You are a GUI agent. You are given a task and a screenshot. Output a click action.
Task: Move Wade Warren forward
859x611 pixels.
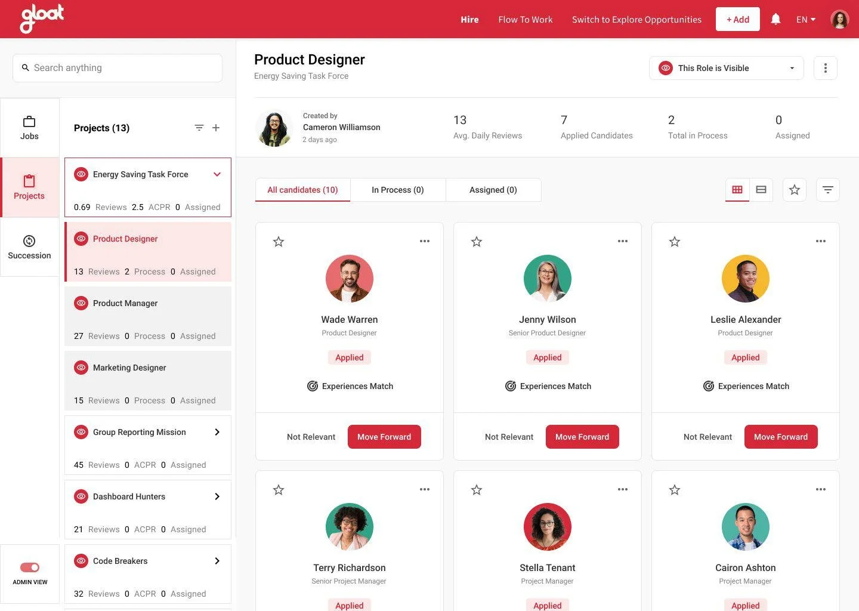pyautogui.click(x=384, y=437)
